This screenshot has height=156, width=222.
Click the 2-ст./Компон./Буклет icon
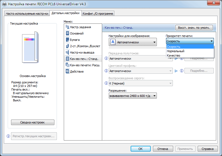click(x=67, y=46)
